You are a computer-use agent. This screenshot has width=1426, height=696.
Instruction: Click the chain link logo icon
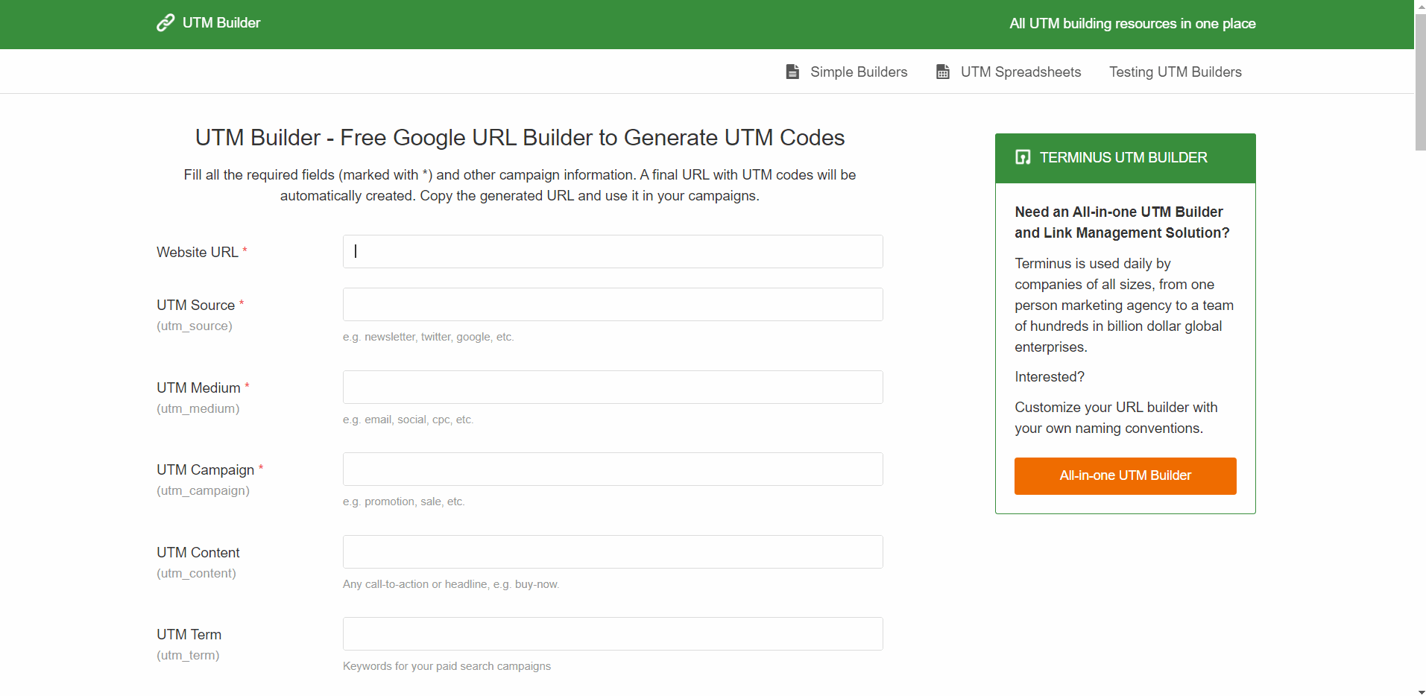pyautogui.click(x=165, y=23)
